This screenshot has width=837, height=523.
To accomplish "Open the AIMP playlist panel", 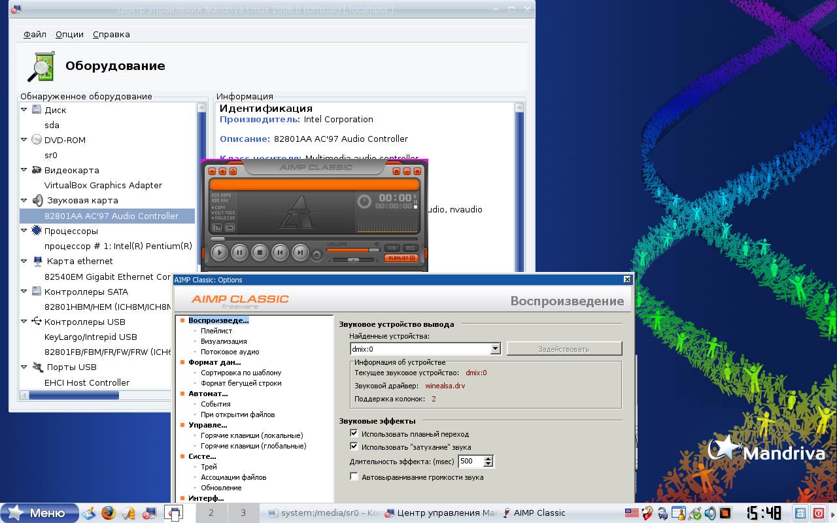I will (x=401, y=258).
